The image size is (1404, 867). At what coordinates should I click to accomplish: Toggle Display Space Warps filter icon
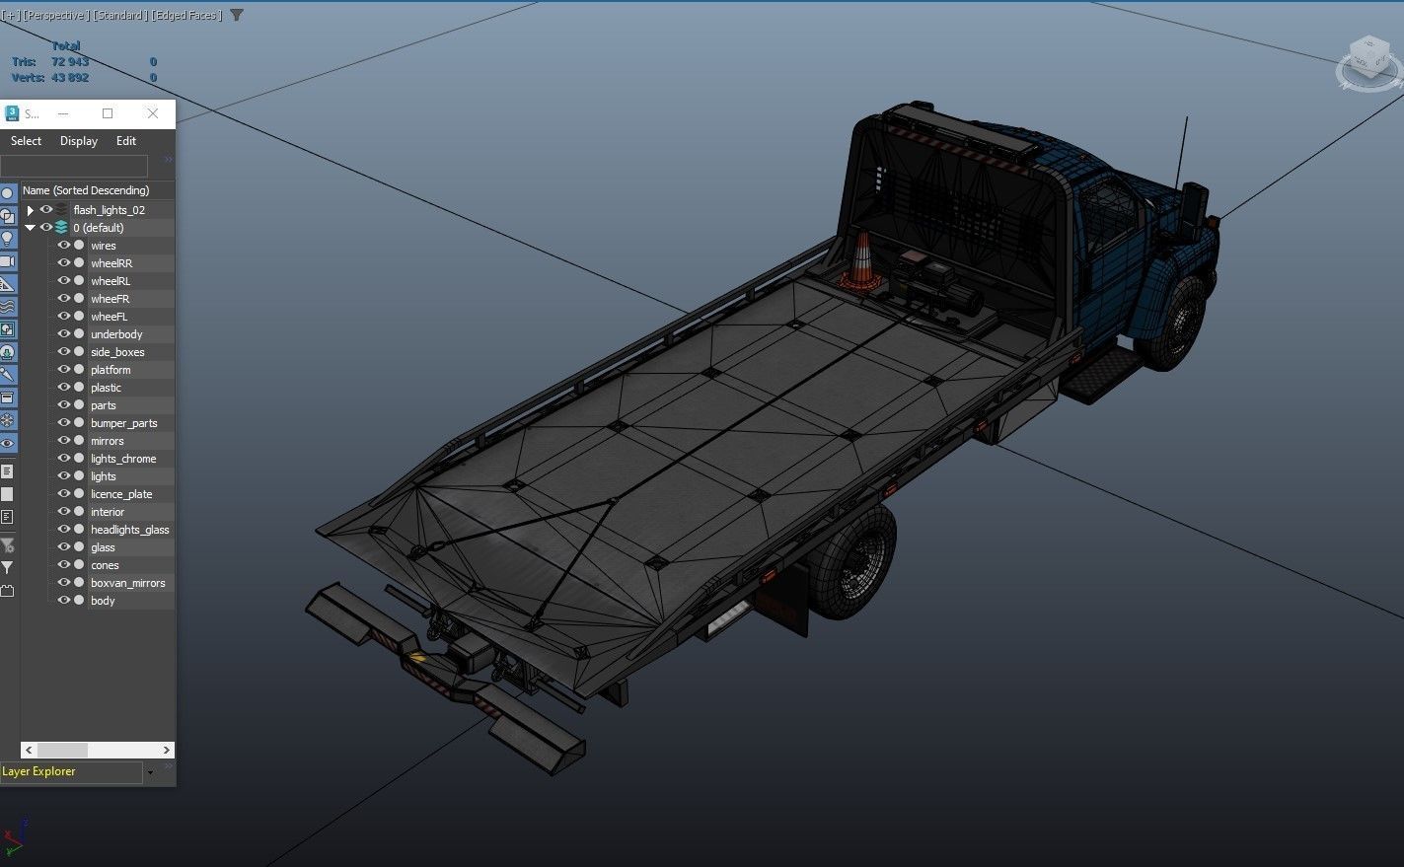coord(8,307)
